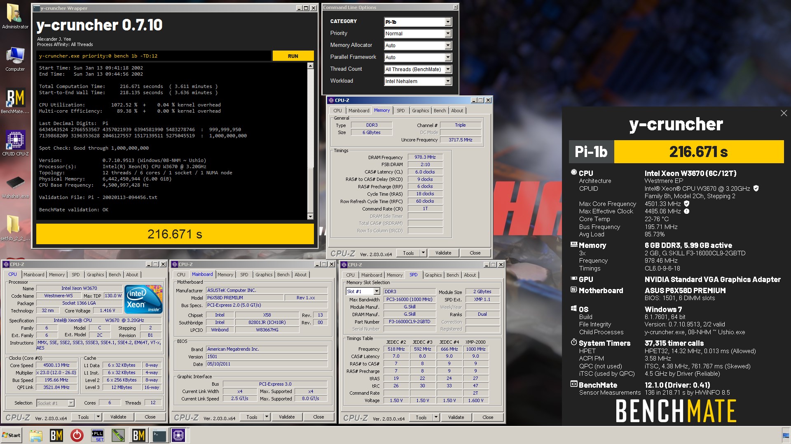
Task: Click scroll up arrow in y-cruncher output
Action: (310, 66)
